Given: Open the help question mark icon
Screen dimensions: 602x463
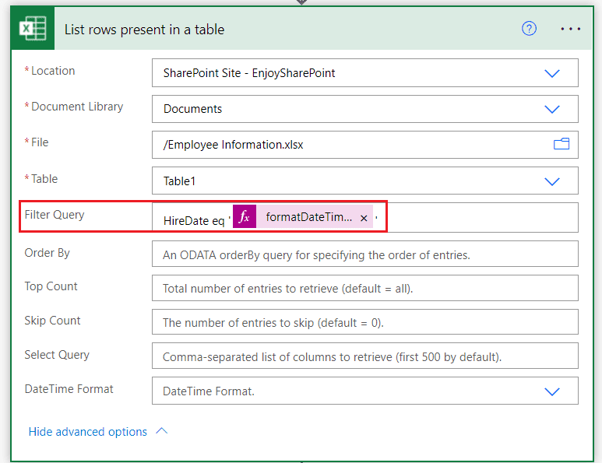Looking at the screenshot, I should [x=529, y=28].
